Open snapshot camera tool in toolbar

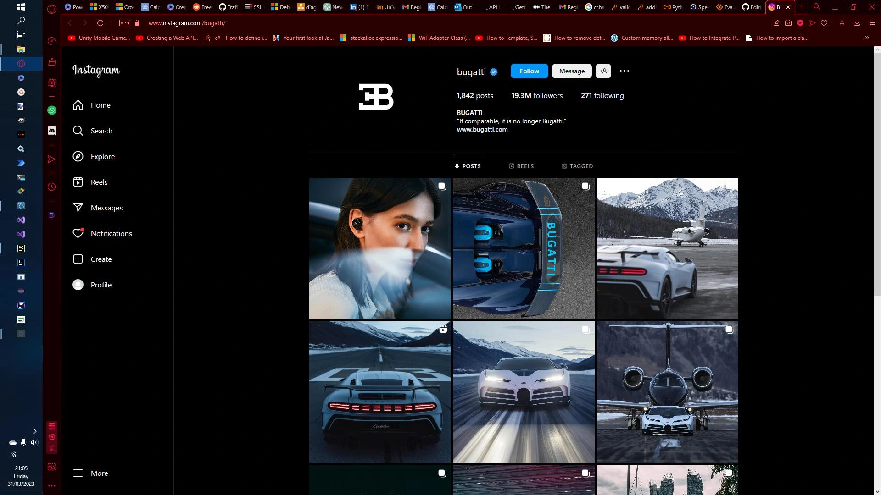[x=788, y=23]
